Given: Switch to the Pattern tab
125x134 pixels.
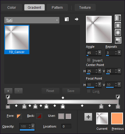Looking at the screenshot, I should (x=57, y=7).
